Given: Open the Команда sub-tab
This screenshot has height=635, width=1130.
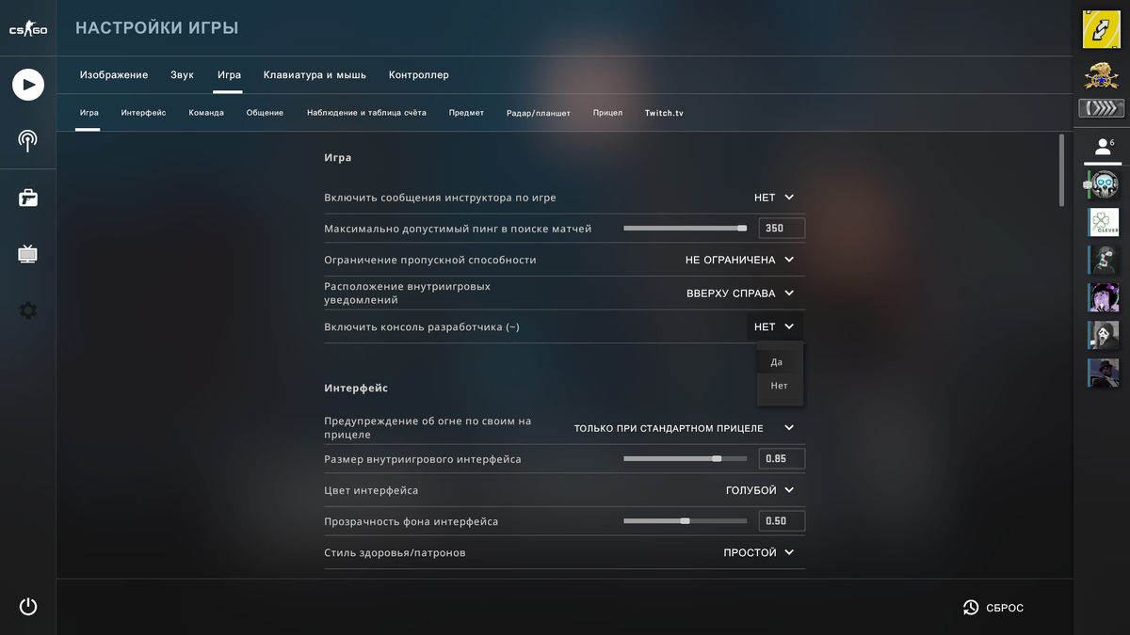Looking at the screenshot, I should 206,113.
